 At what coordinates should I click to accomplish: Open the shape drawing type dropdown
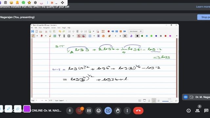[73, 36]
